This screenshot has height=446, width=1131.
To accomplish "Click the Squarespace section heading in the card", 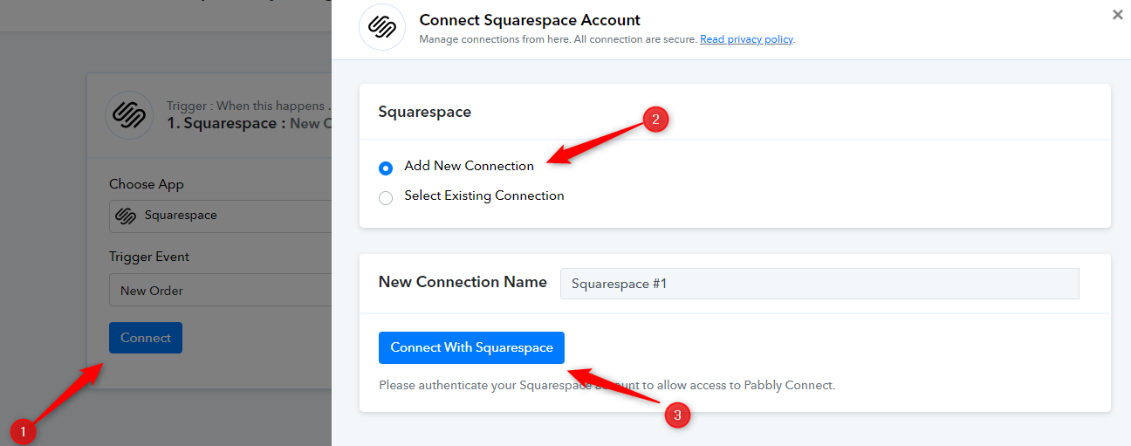I will point(424,112).
